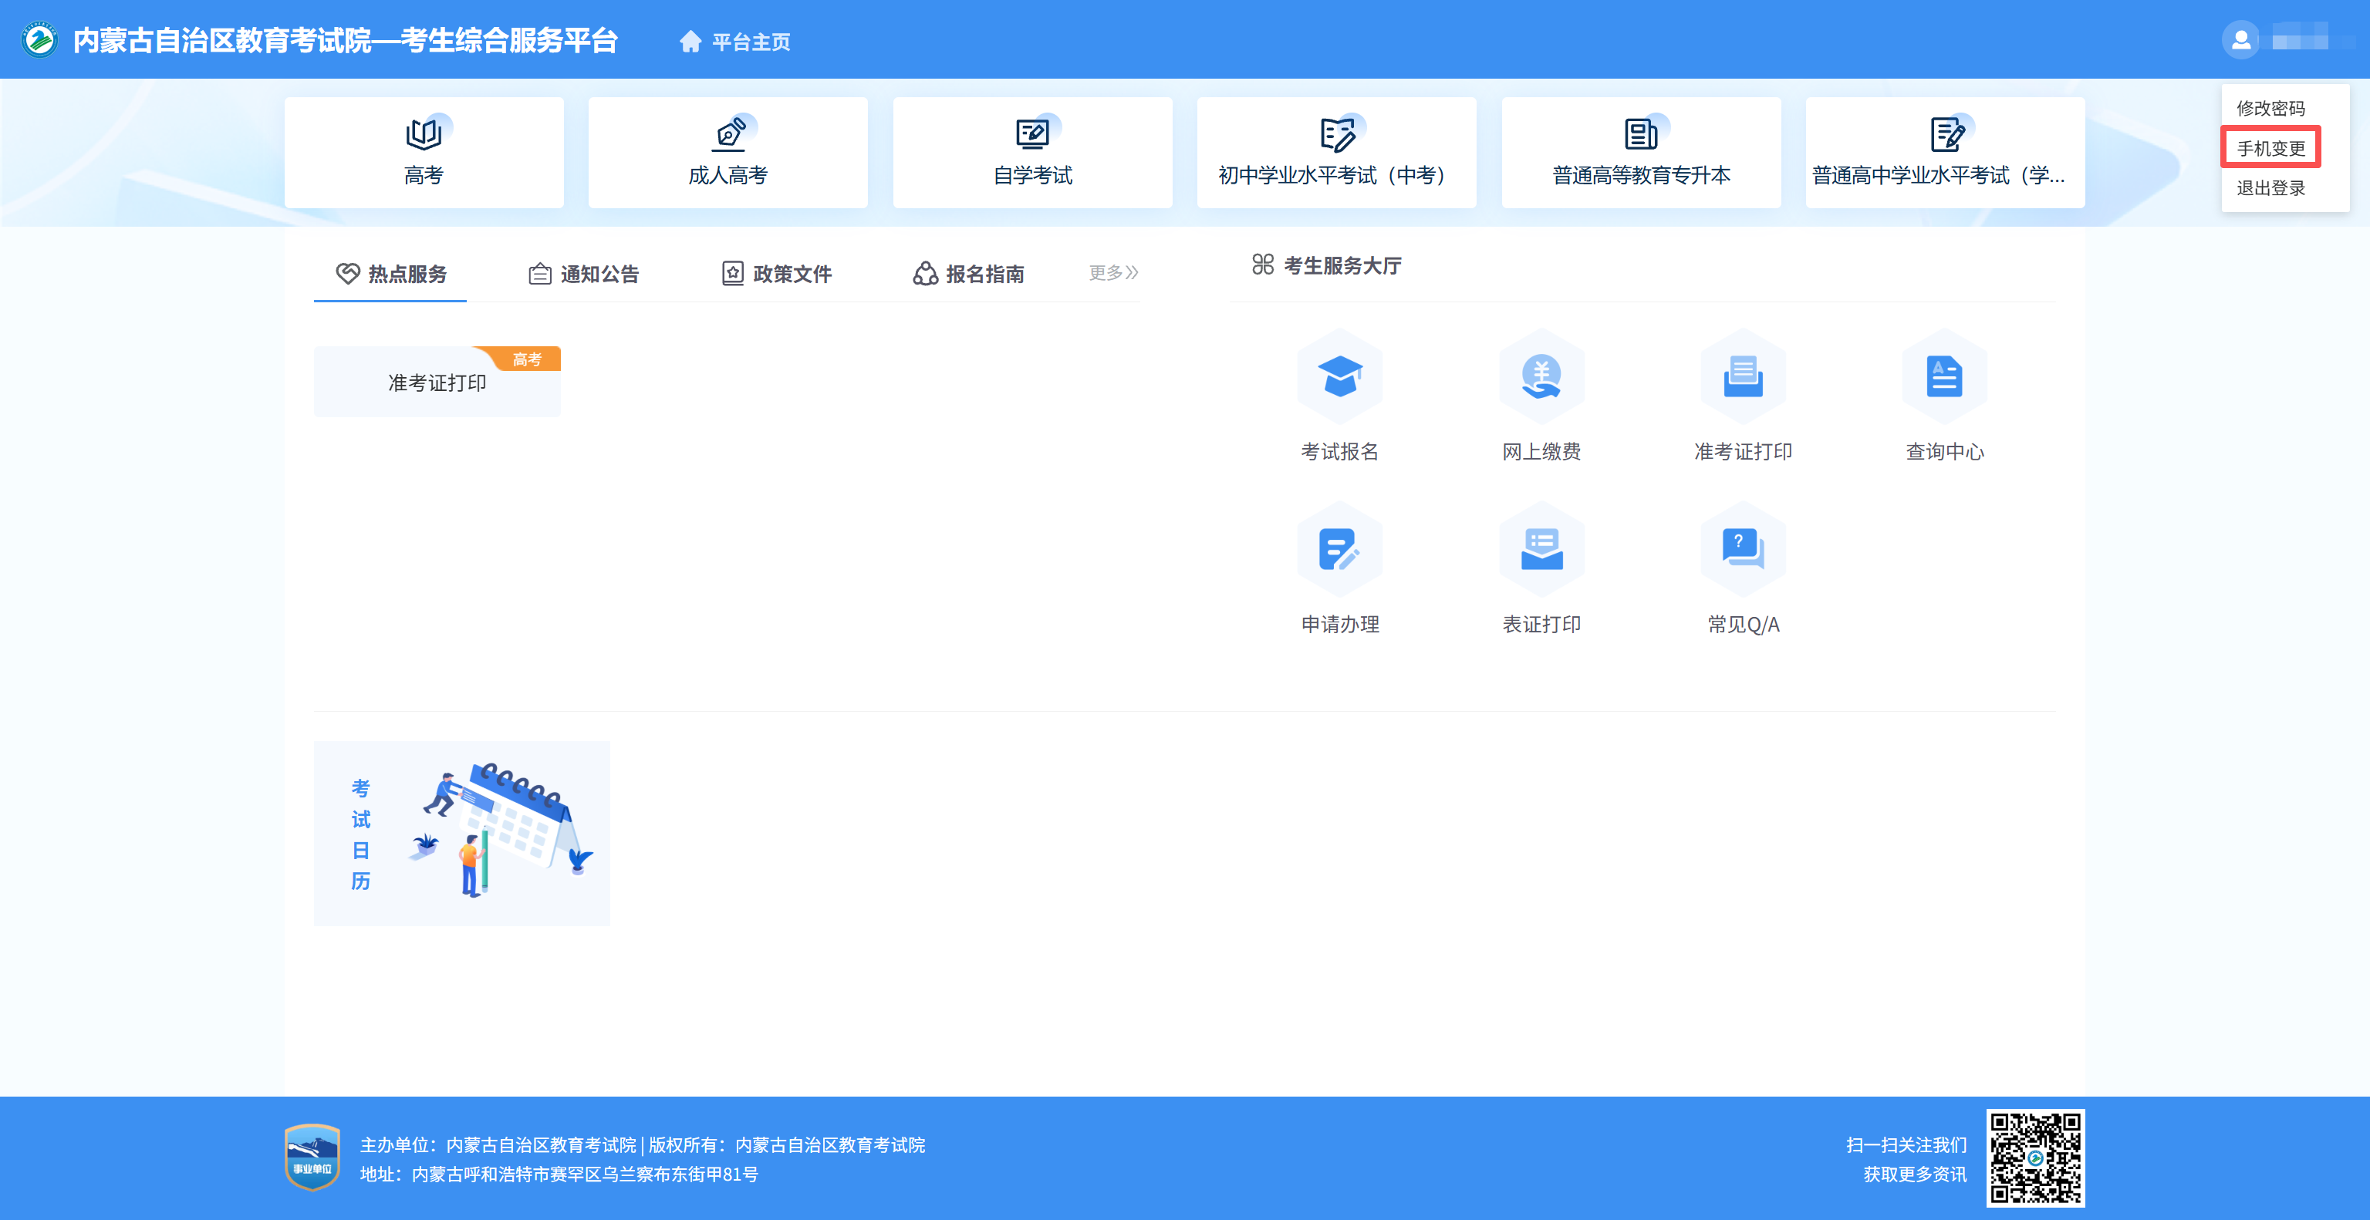2370x1220 pixels.
Task: Switch to the 通知公告 tab
Action: 585,273
